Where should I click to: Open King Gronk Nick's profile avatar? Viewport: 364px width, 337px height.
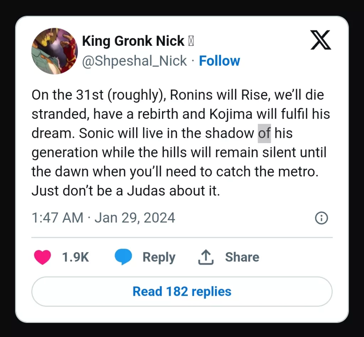pos(54,51)
